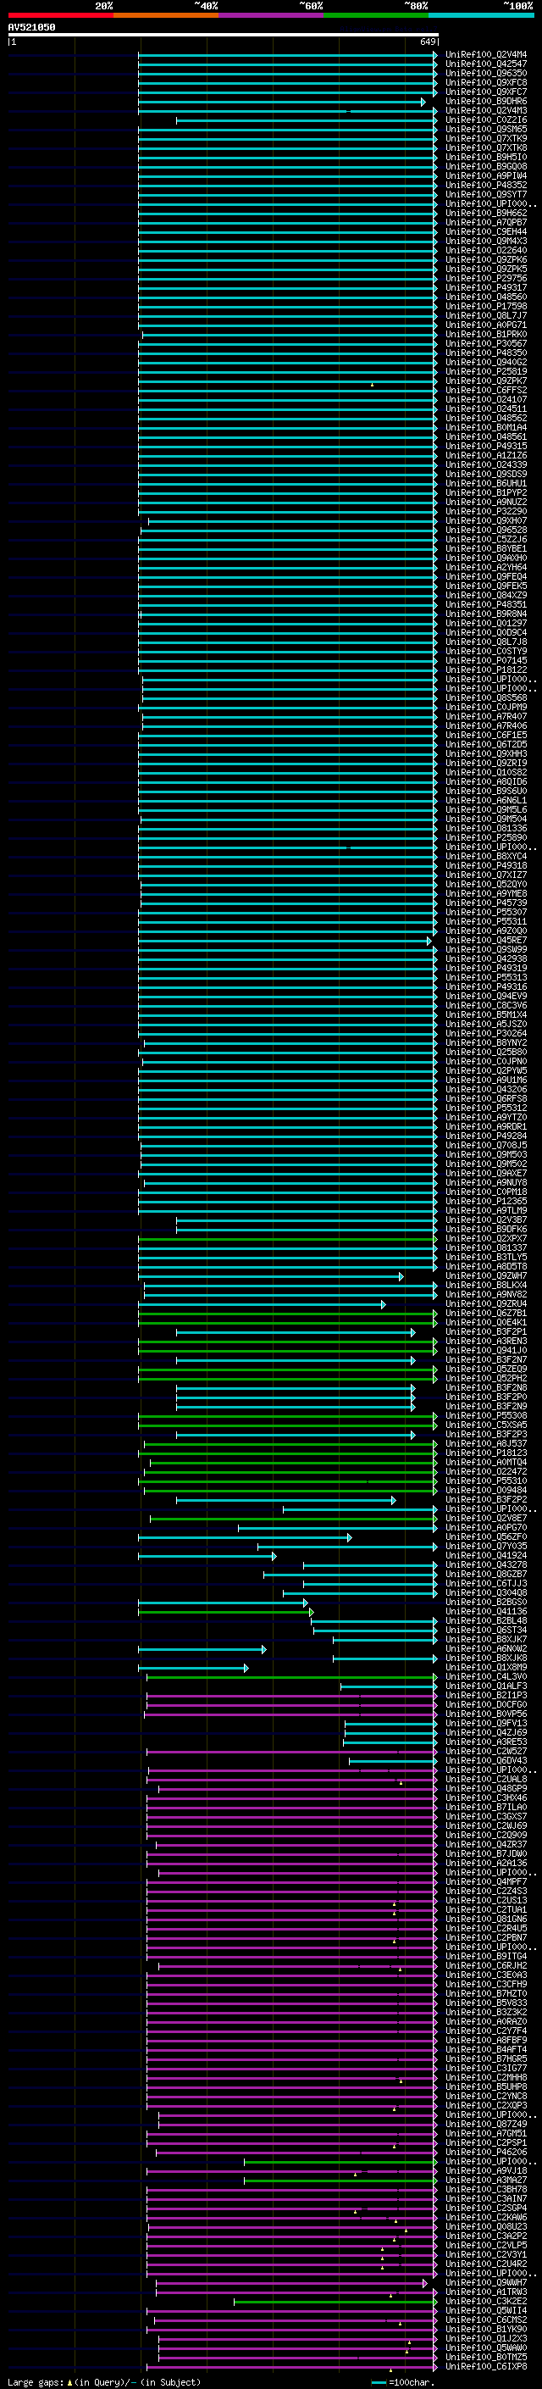Select the UniRef100_Q5ZEQ9 label
The image size is (542, 2389).
[x=486, y=1369]
